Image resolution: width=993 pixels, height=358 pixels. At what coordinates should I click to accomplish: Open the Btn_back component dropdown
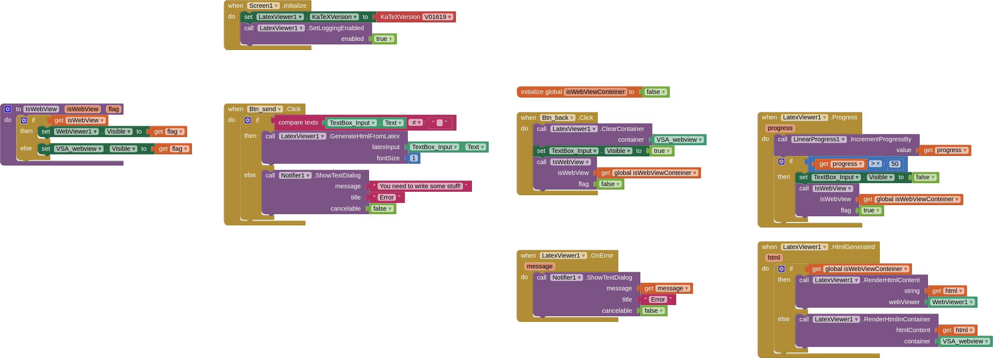click(558, 118)
